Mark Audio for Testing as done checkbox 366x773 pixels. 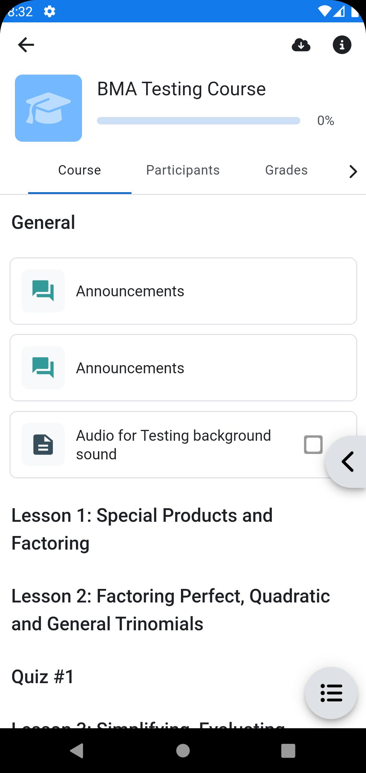click(x=313, y=444)
